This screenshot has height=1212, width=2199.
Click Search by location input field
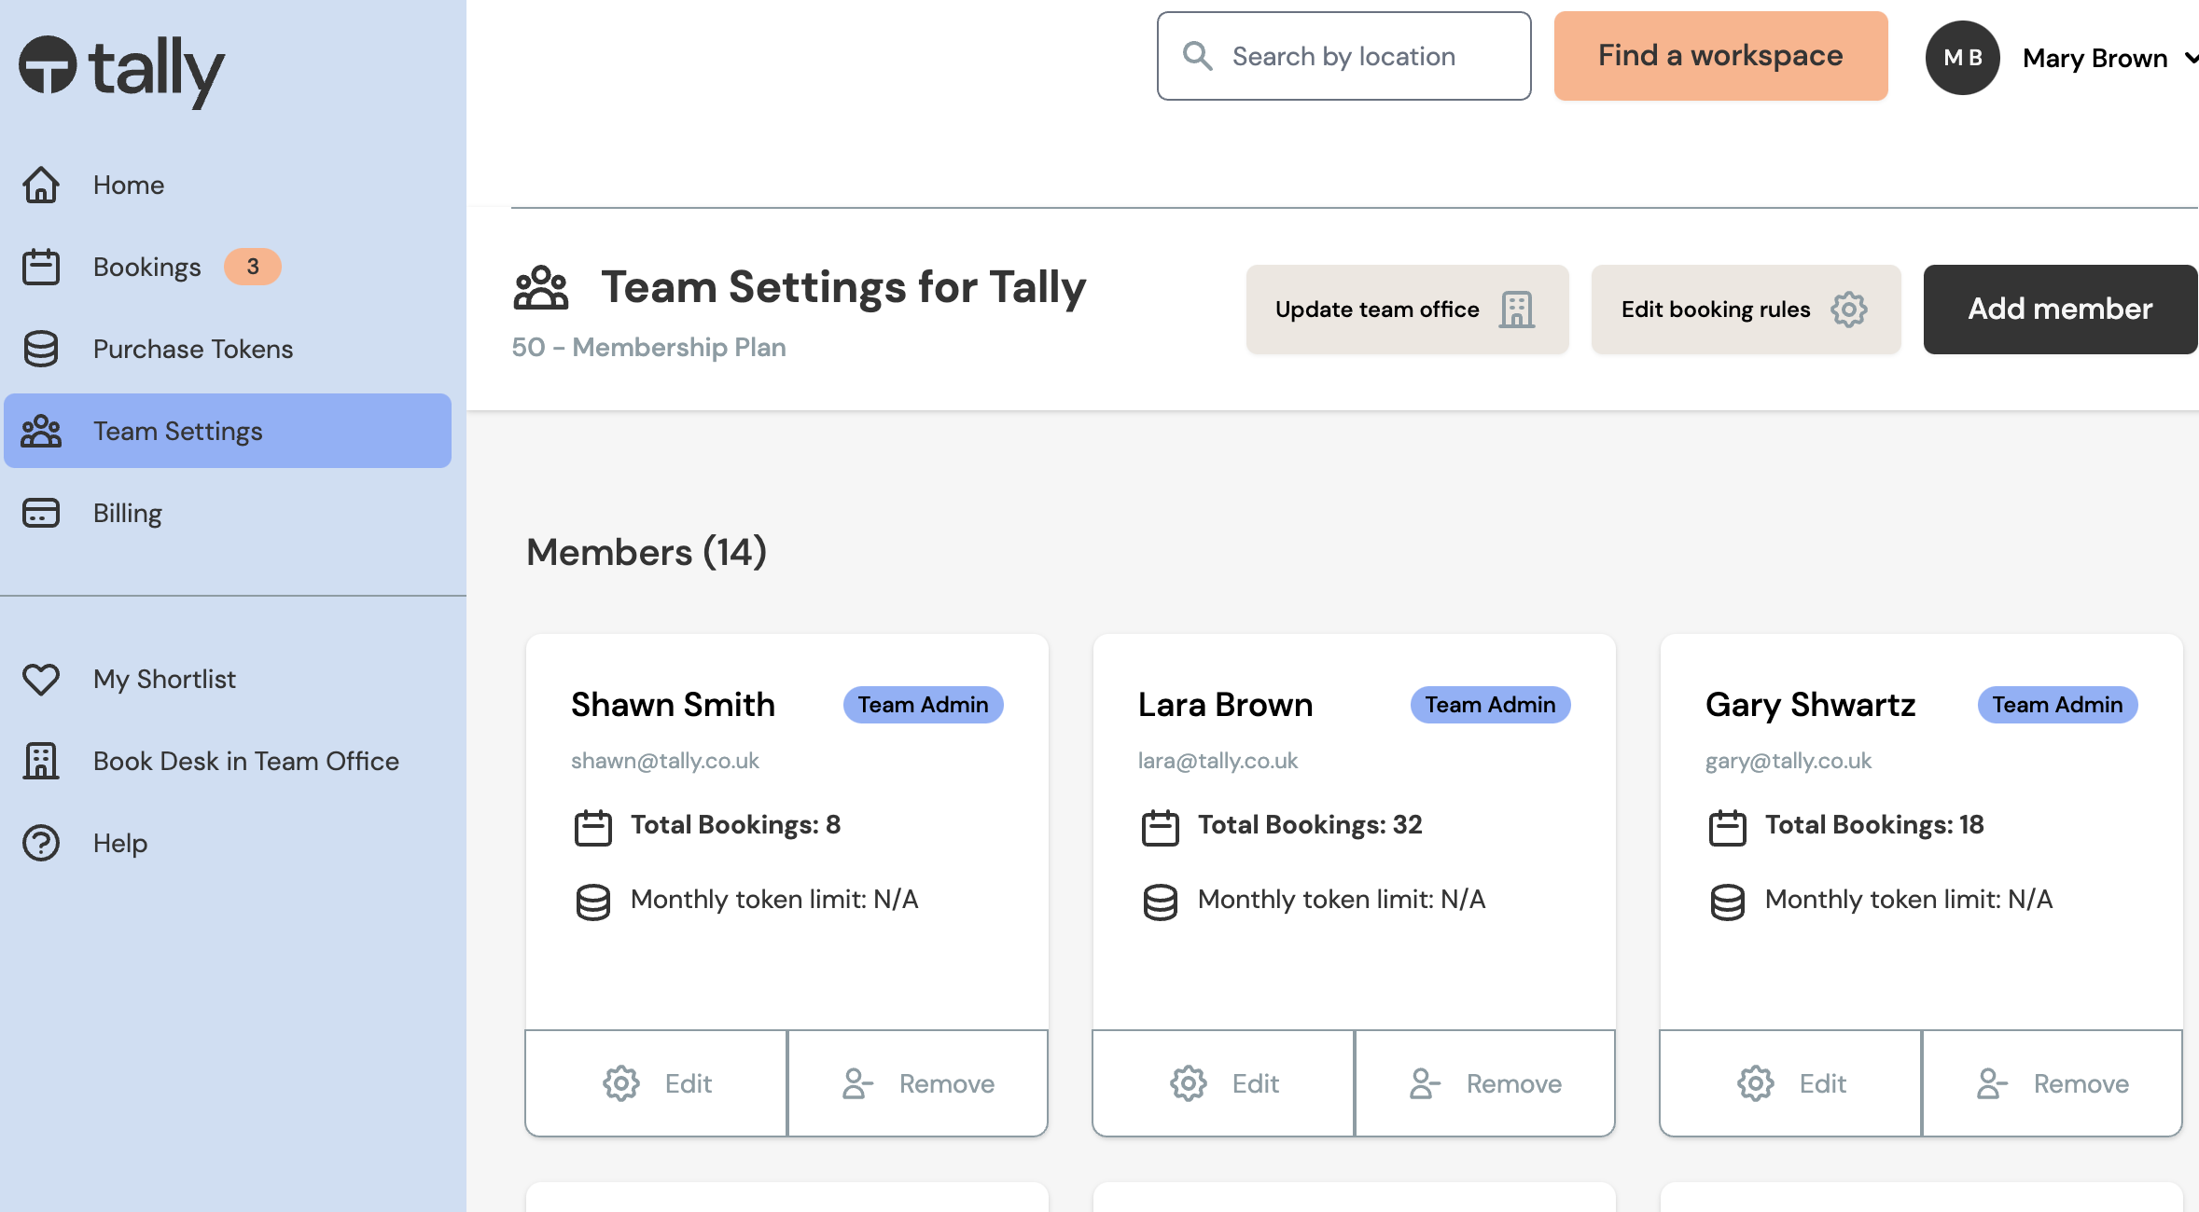coord(1343,55)
